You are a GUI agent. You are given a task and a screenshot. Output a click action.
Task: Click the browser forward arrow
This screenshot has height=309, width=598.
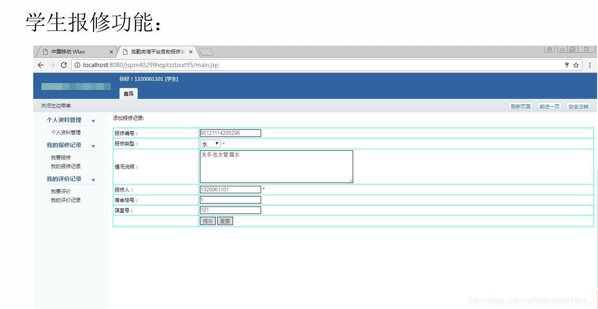(53, 65)
